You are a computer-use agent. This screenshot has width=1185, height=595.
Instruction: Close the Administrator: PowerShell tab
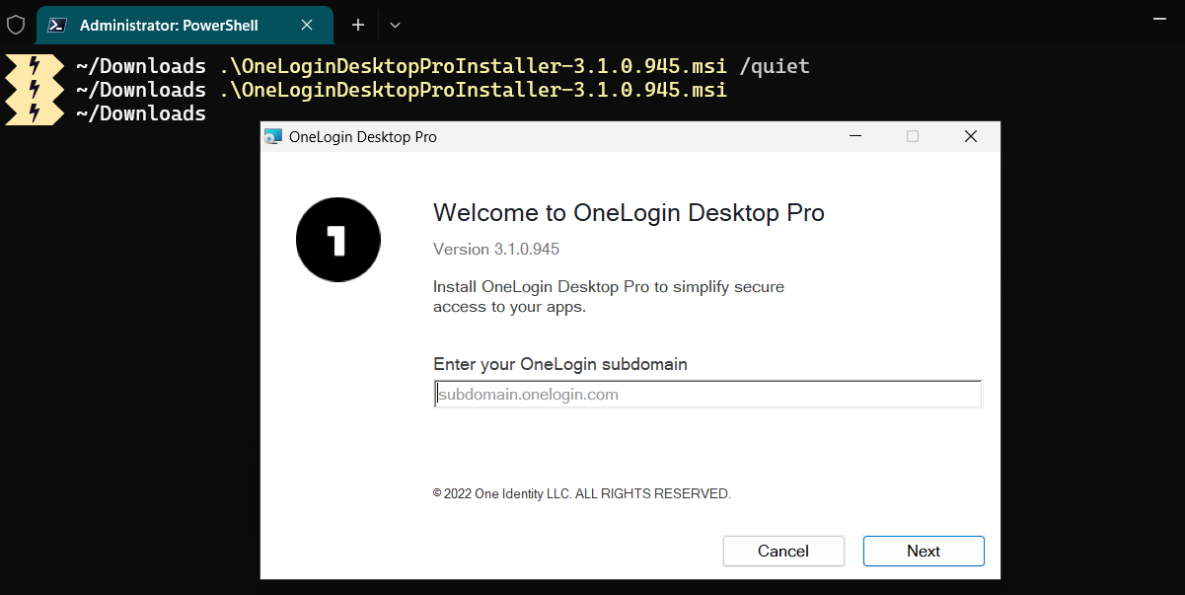coord(306,25)
